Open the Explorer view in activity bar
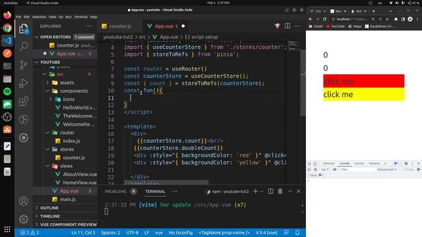Viewport: 422px width, 237px height. point(24,28)
